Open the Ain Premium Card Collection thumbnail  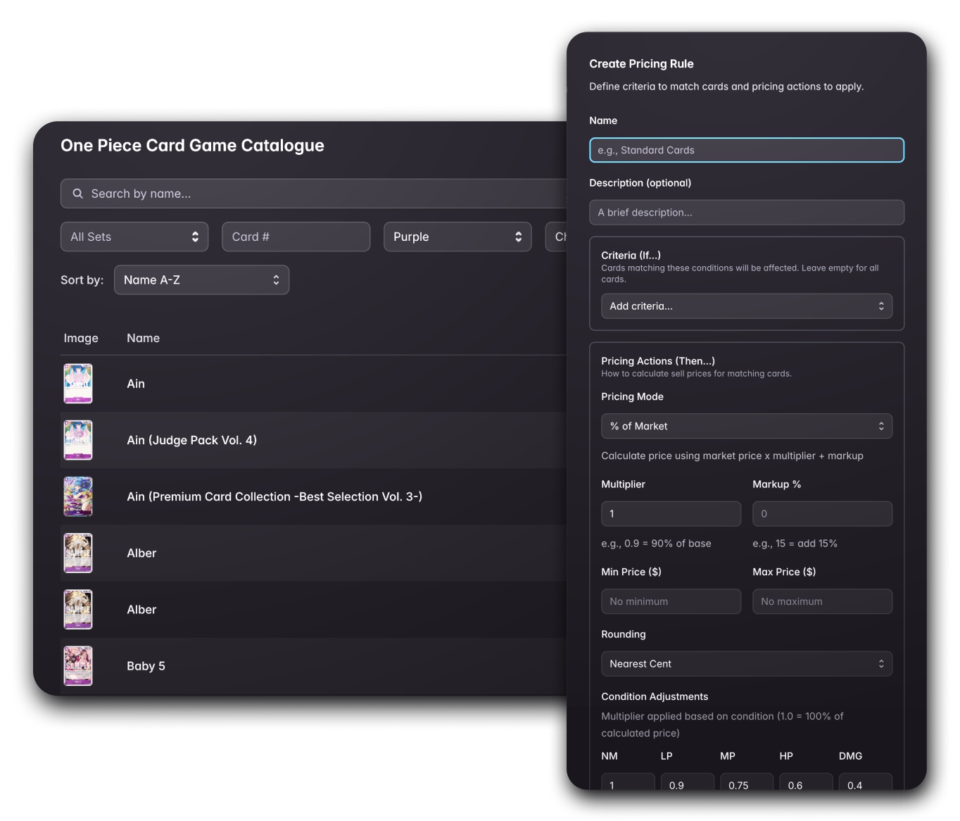click(78, 496)
